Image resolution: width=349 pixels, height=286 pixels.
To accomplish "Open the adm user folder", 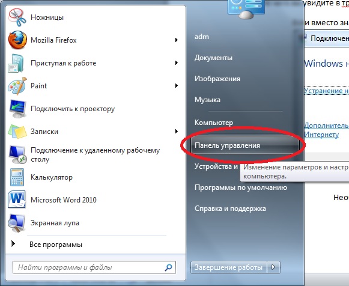I will (202, 37).
